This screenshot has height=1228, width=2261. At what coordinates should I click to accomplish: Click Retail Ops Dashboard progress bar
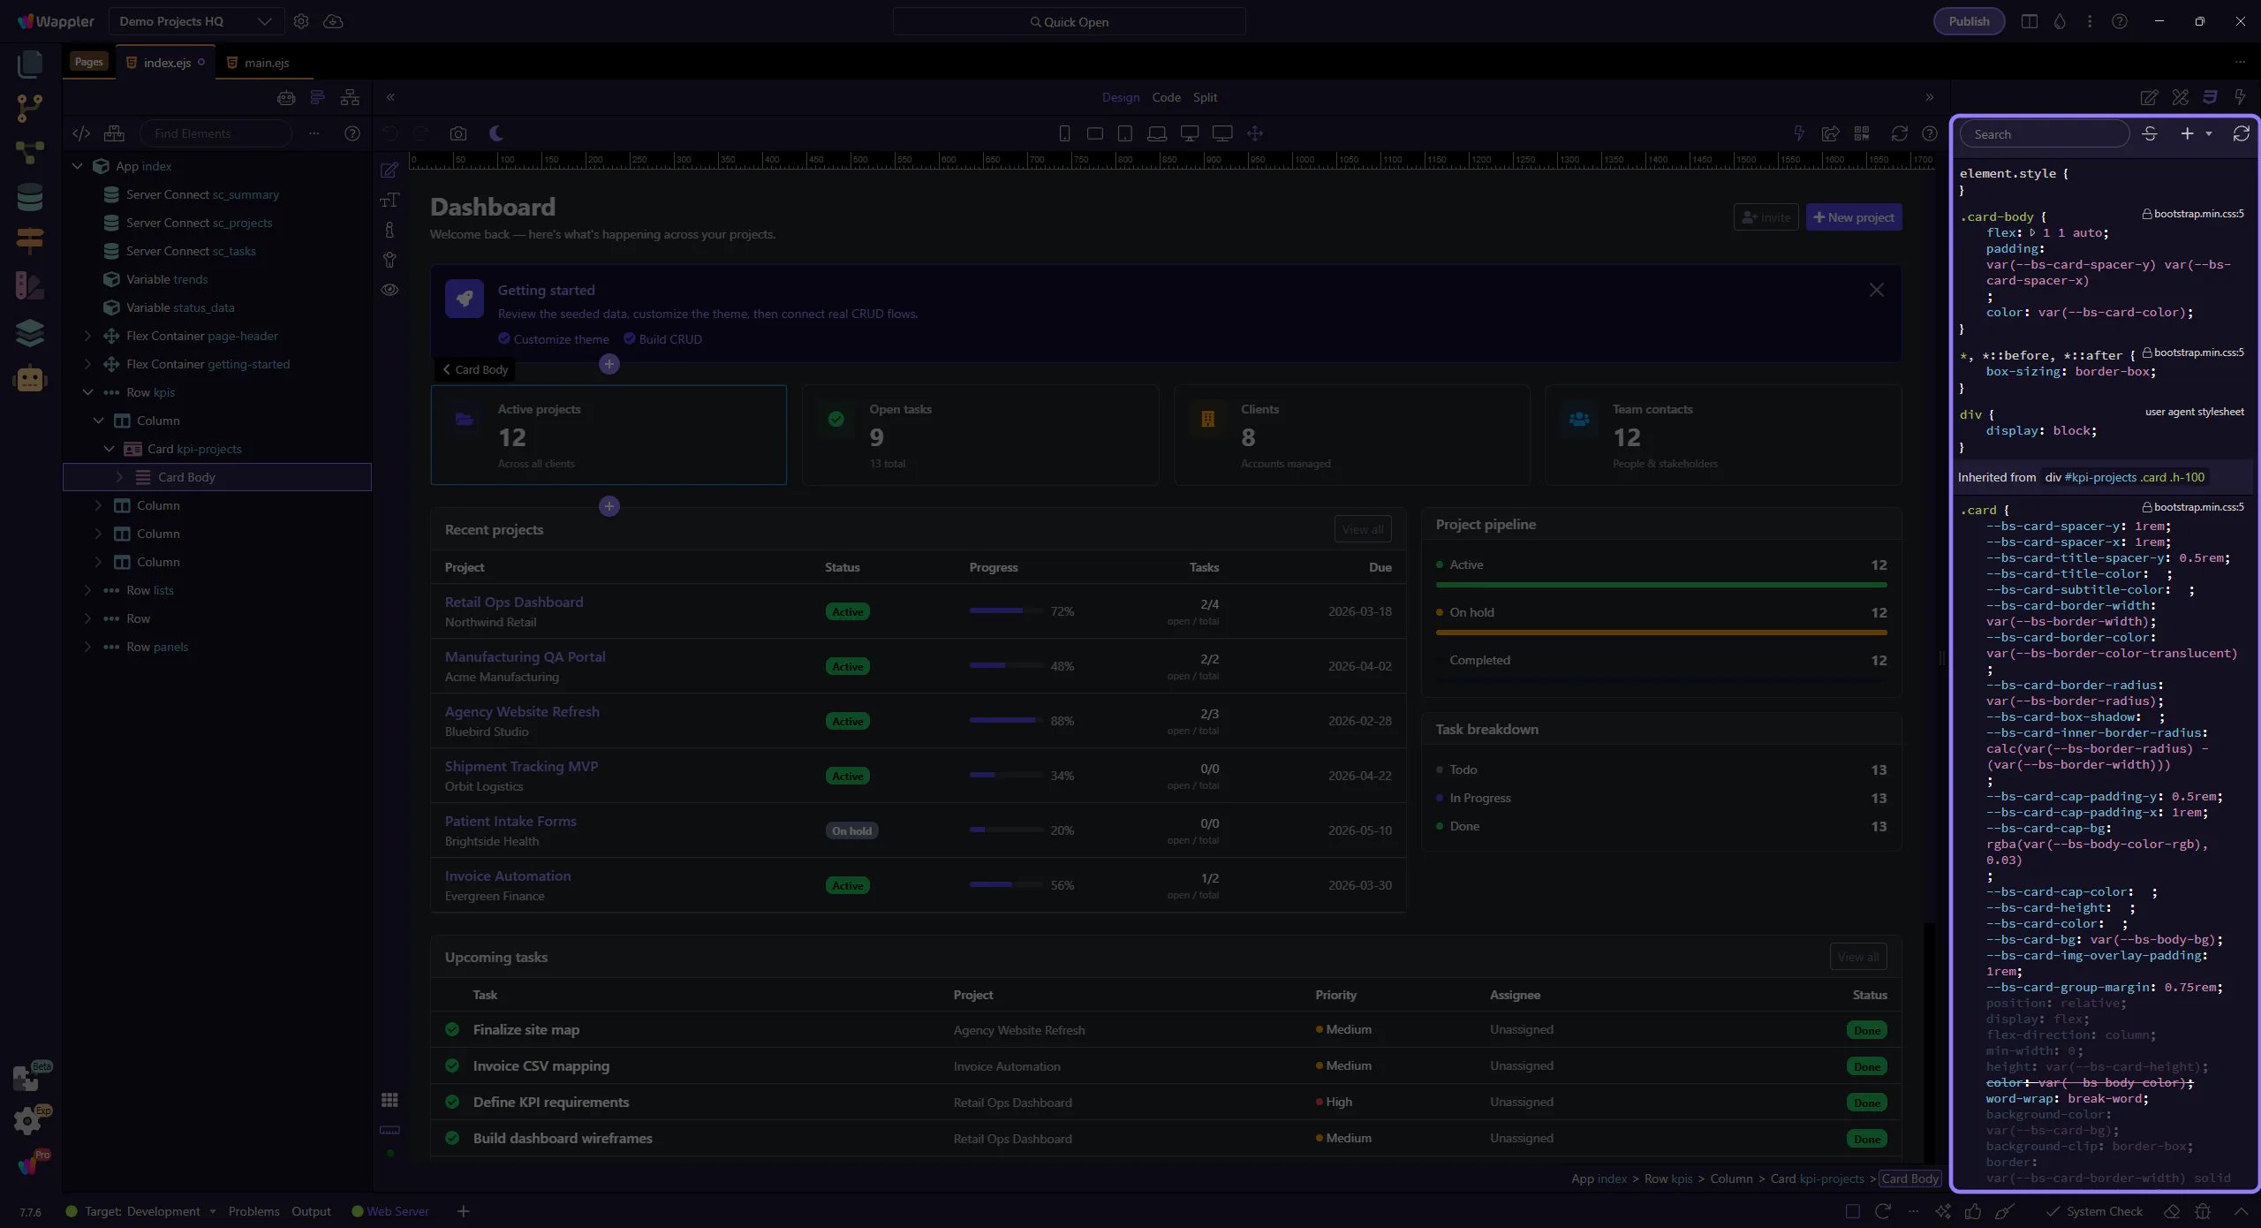(1005, 611)
